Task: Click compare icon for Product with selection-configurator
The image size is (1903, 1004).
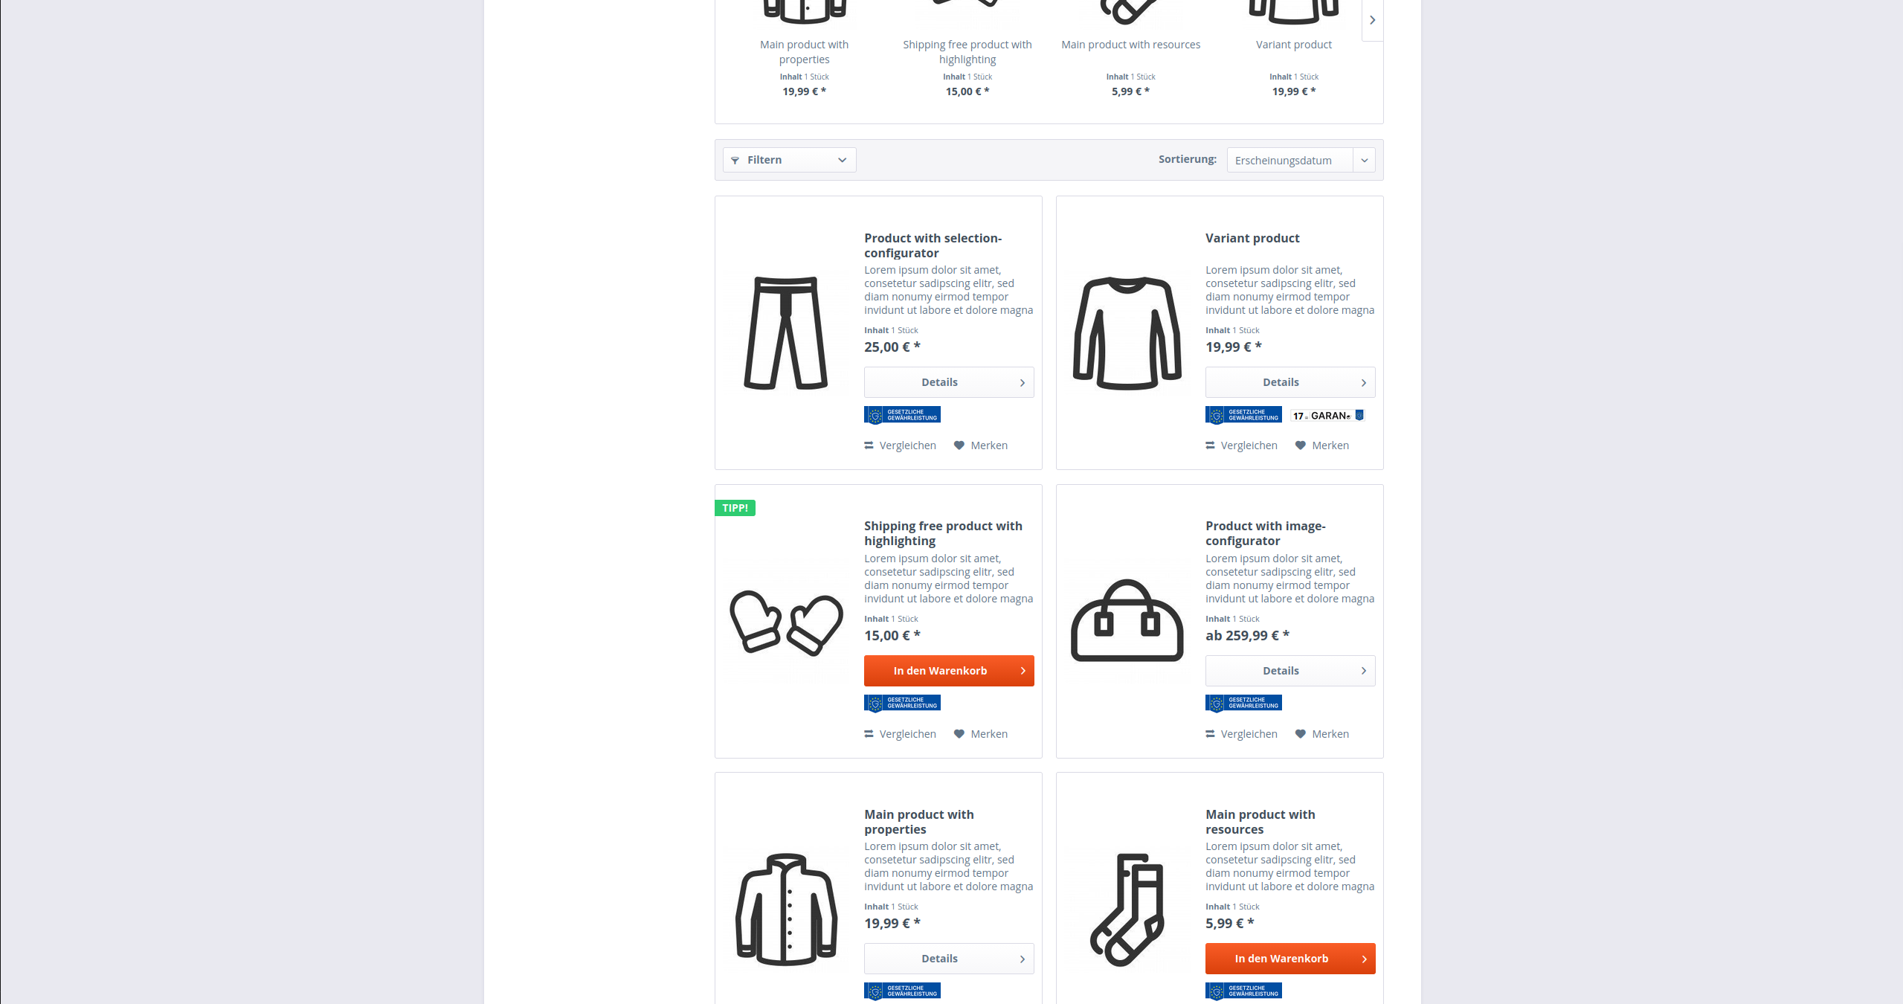Action: (869, 445)
